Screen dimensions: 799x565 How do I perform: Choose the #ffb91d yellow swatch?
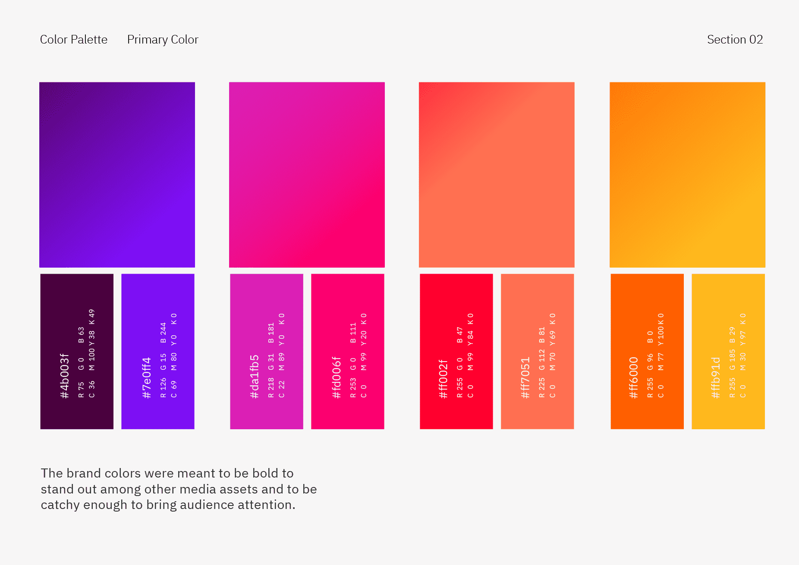tap(728, 351)
